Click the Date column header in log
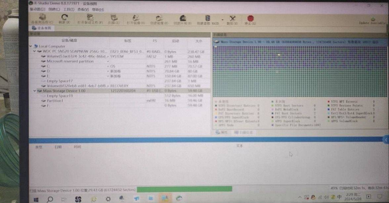 (x=58, y=147)
